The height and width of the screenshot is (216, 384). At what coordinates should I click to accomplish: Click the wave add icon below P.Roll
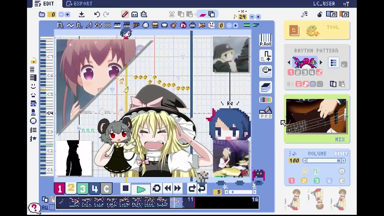click(x=265, y=56)
